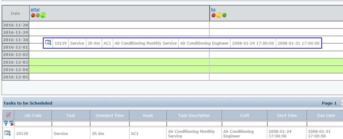Open the ba resource link
The height and width of the screenshot is (139, 343).
[213, 10]
